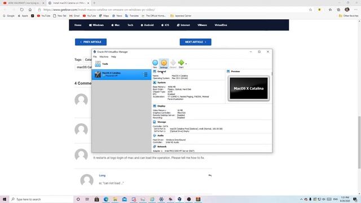Screen dimensions: 361x203
Task: Open the Japanese Carrier bookmark folder
Action: click(181, 16)
